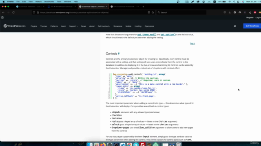Bookmark this page with the star icon
This screenshot has width=261, height=146.
click(153, 13)
